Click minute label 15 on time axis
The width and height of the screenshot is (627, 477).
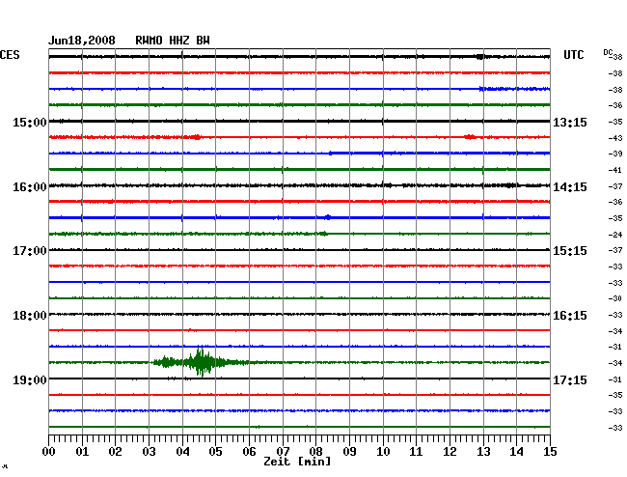click(550, 451)
